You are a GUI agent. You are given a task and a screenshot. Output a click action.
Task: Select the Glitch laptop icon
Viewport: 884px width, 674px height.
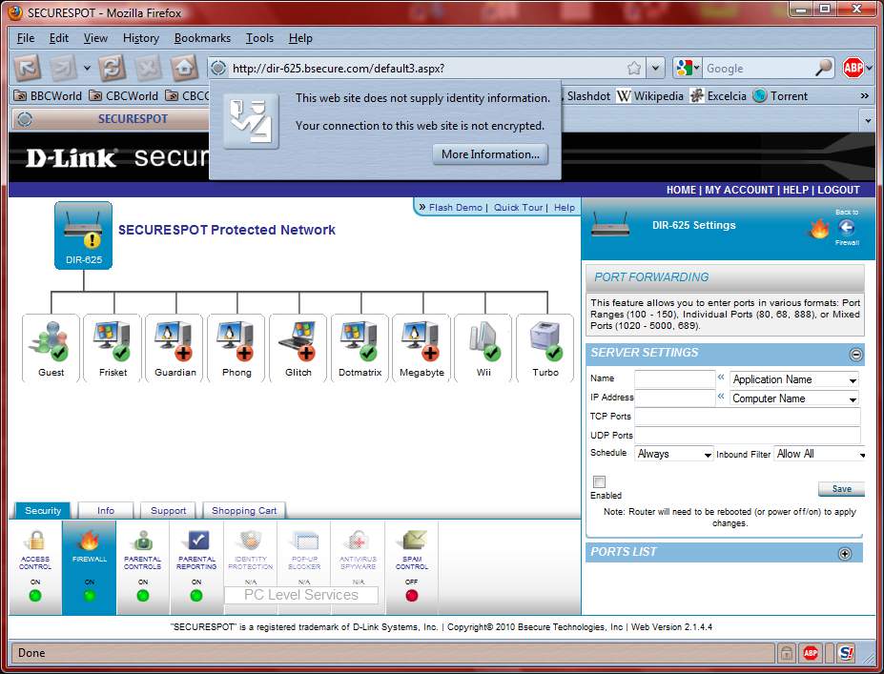298,348
